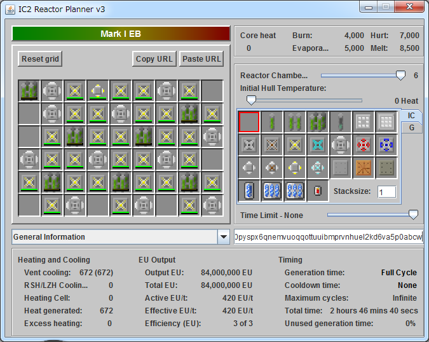Viewport: 429px width, 342px height.
Task: Click the Melt 8,500 value
Action: click(409, 48)
